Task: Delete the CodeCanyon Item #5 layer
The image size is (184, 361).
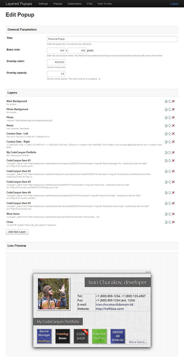Action: tap(174, 203)
